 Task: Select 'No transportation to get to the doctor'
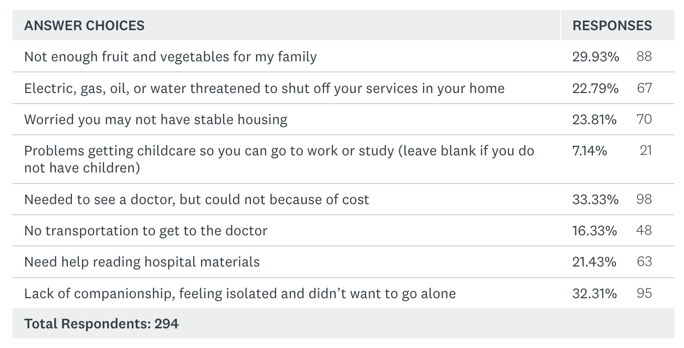[146, 231]
